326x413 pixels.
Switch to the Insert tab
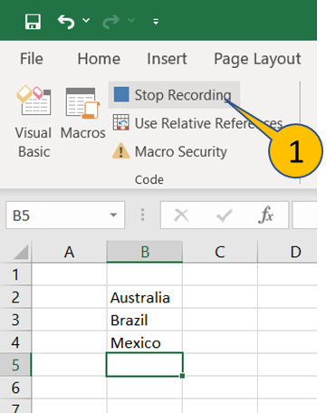click(x=167, y=59)
